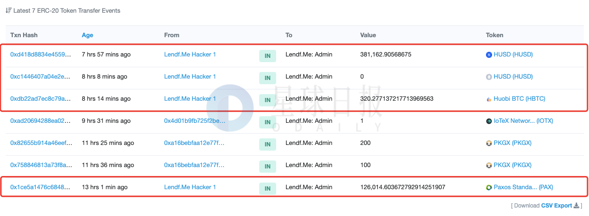Click PKGX panda icon in 100 row
The image size is (589, 216).
click(489, 166)
